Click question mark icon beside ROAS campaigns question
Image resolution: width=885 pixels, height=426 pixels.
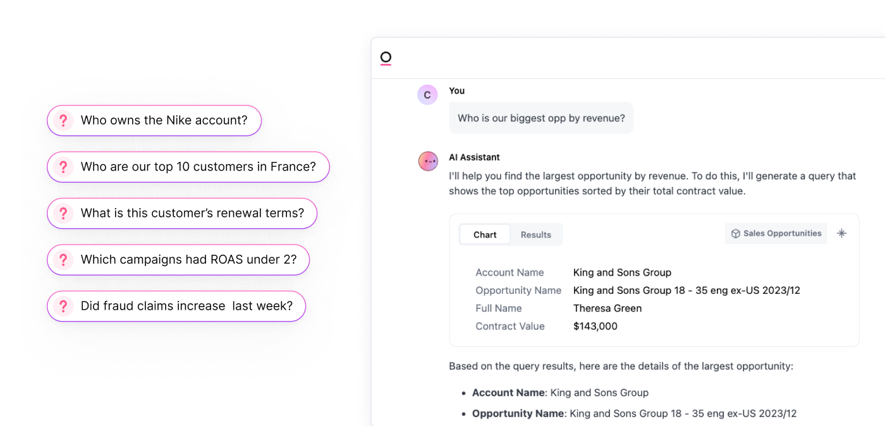click(x=63, y=260)
